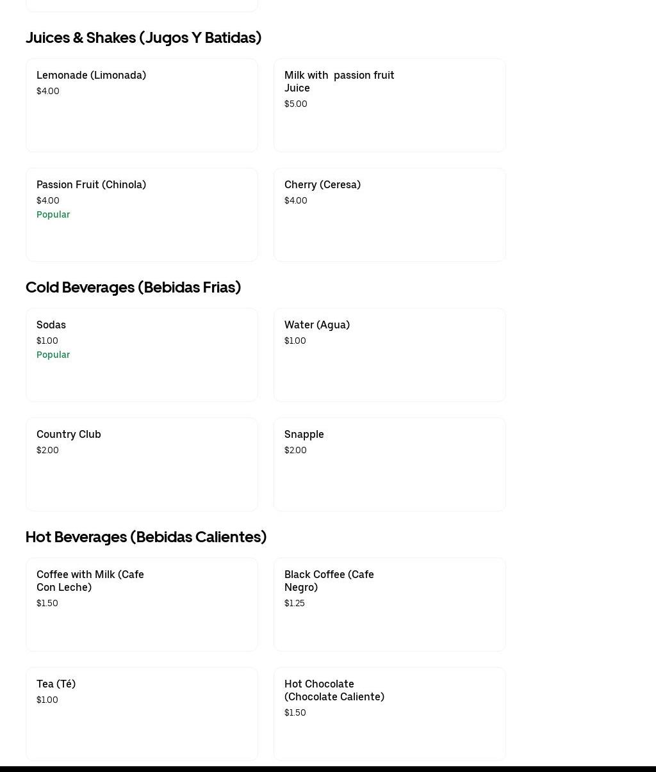Image resolution: width=656 pixels, height=772 pixels.
Task: Open the Country Club drink card
Action: pyautogui.click(x=142, y=464)
